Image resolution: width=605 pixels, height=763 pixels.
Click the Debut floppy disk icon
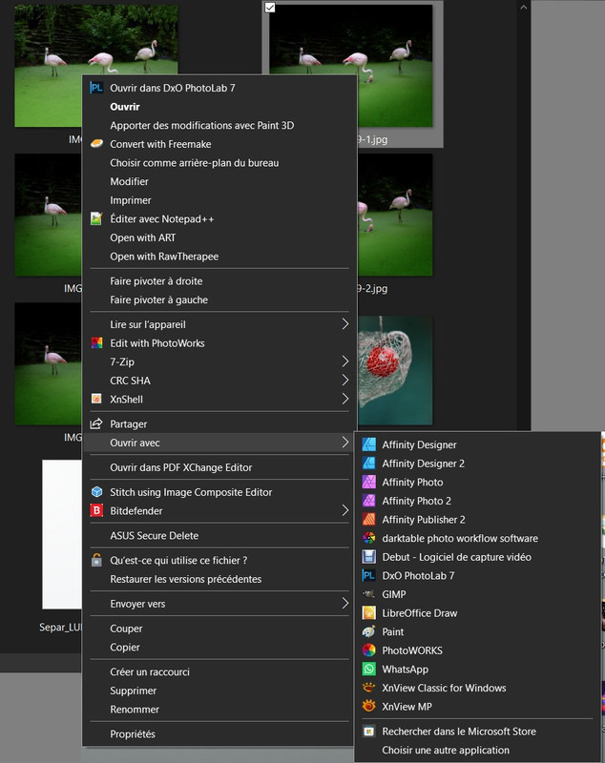[x=369, y=557]
